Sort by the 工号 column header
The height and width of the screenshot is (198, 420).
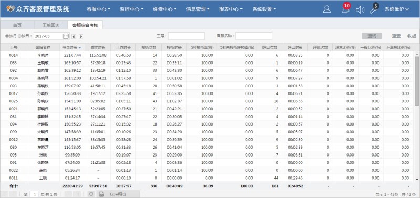(x=14, y=47)
